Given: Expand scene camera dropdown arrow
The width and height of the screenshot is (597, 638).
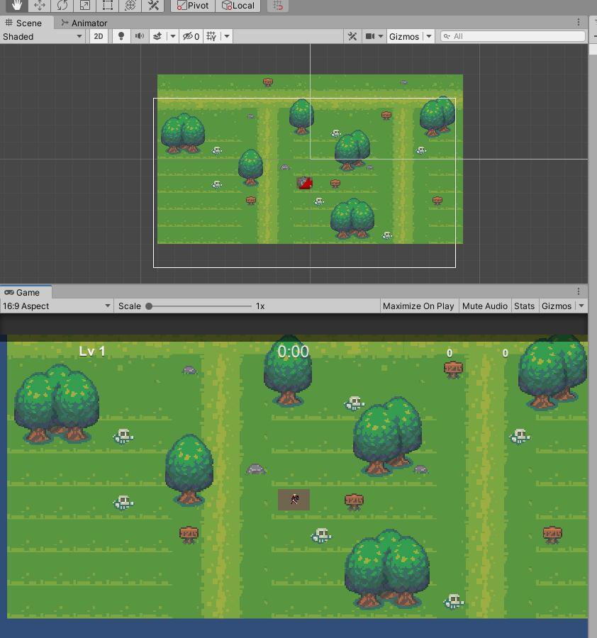Looking at the screenshot, I should tap(381, 37).
